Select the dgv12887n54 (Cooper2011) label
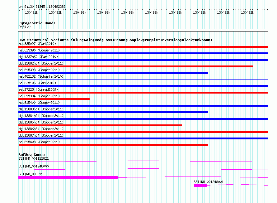277x203 pixels. coord(41,135)
